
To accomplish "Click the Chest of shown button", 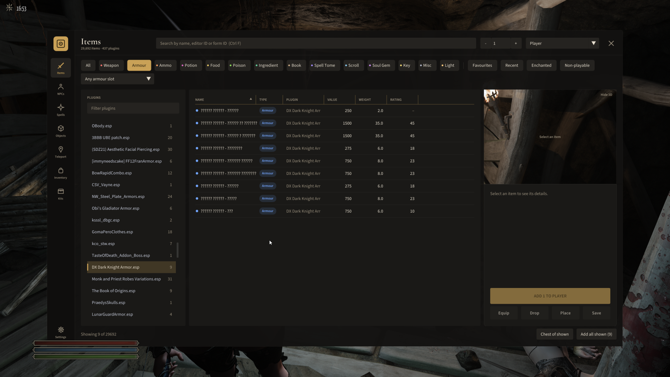I will click(x=554, y=334).
